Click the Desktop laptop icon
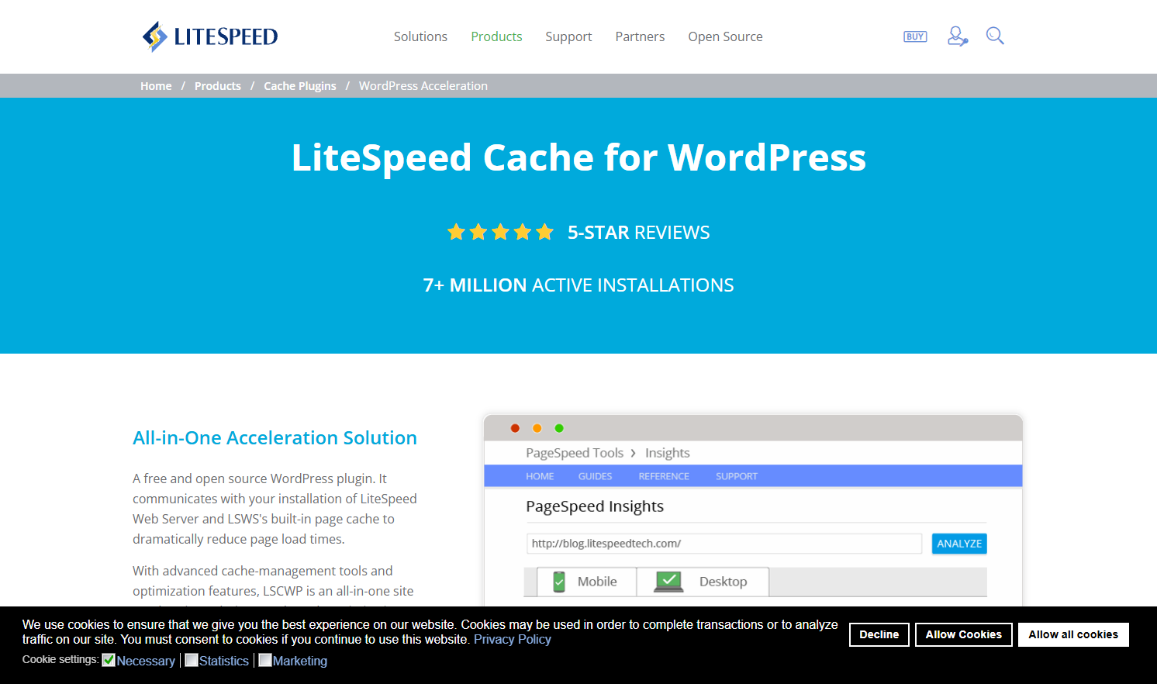 click(668, 582)
